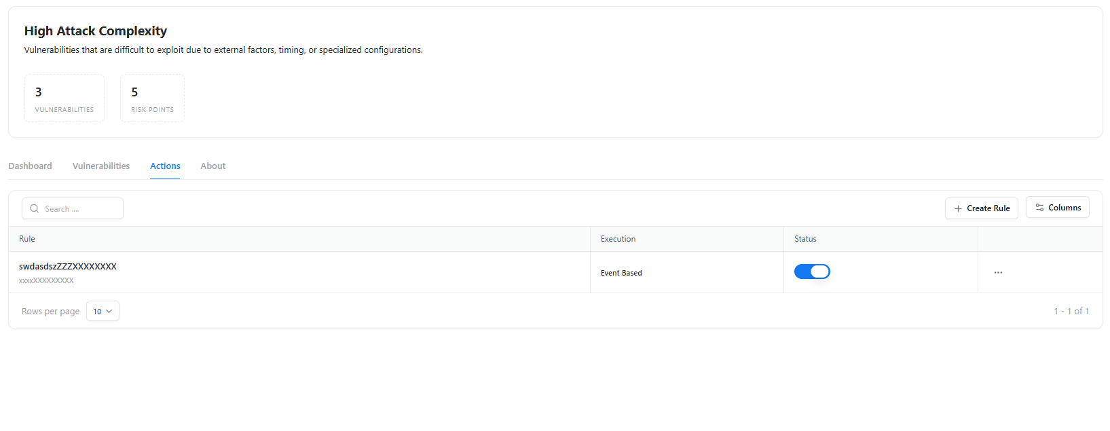Click the High Attack Complexity heading
This screenshot has width=1110, height=431.
point(96,31)
